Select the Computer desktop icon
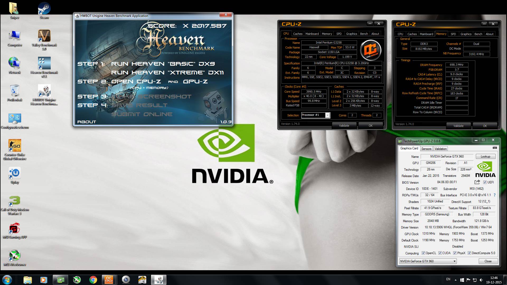This screenshot has width=507, height=285. coord(15,38)
